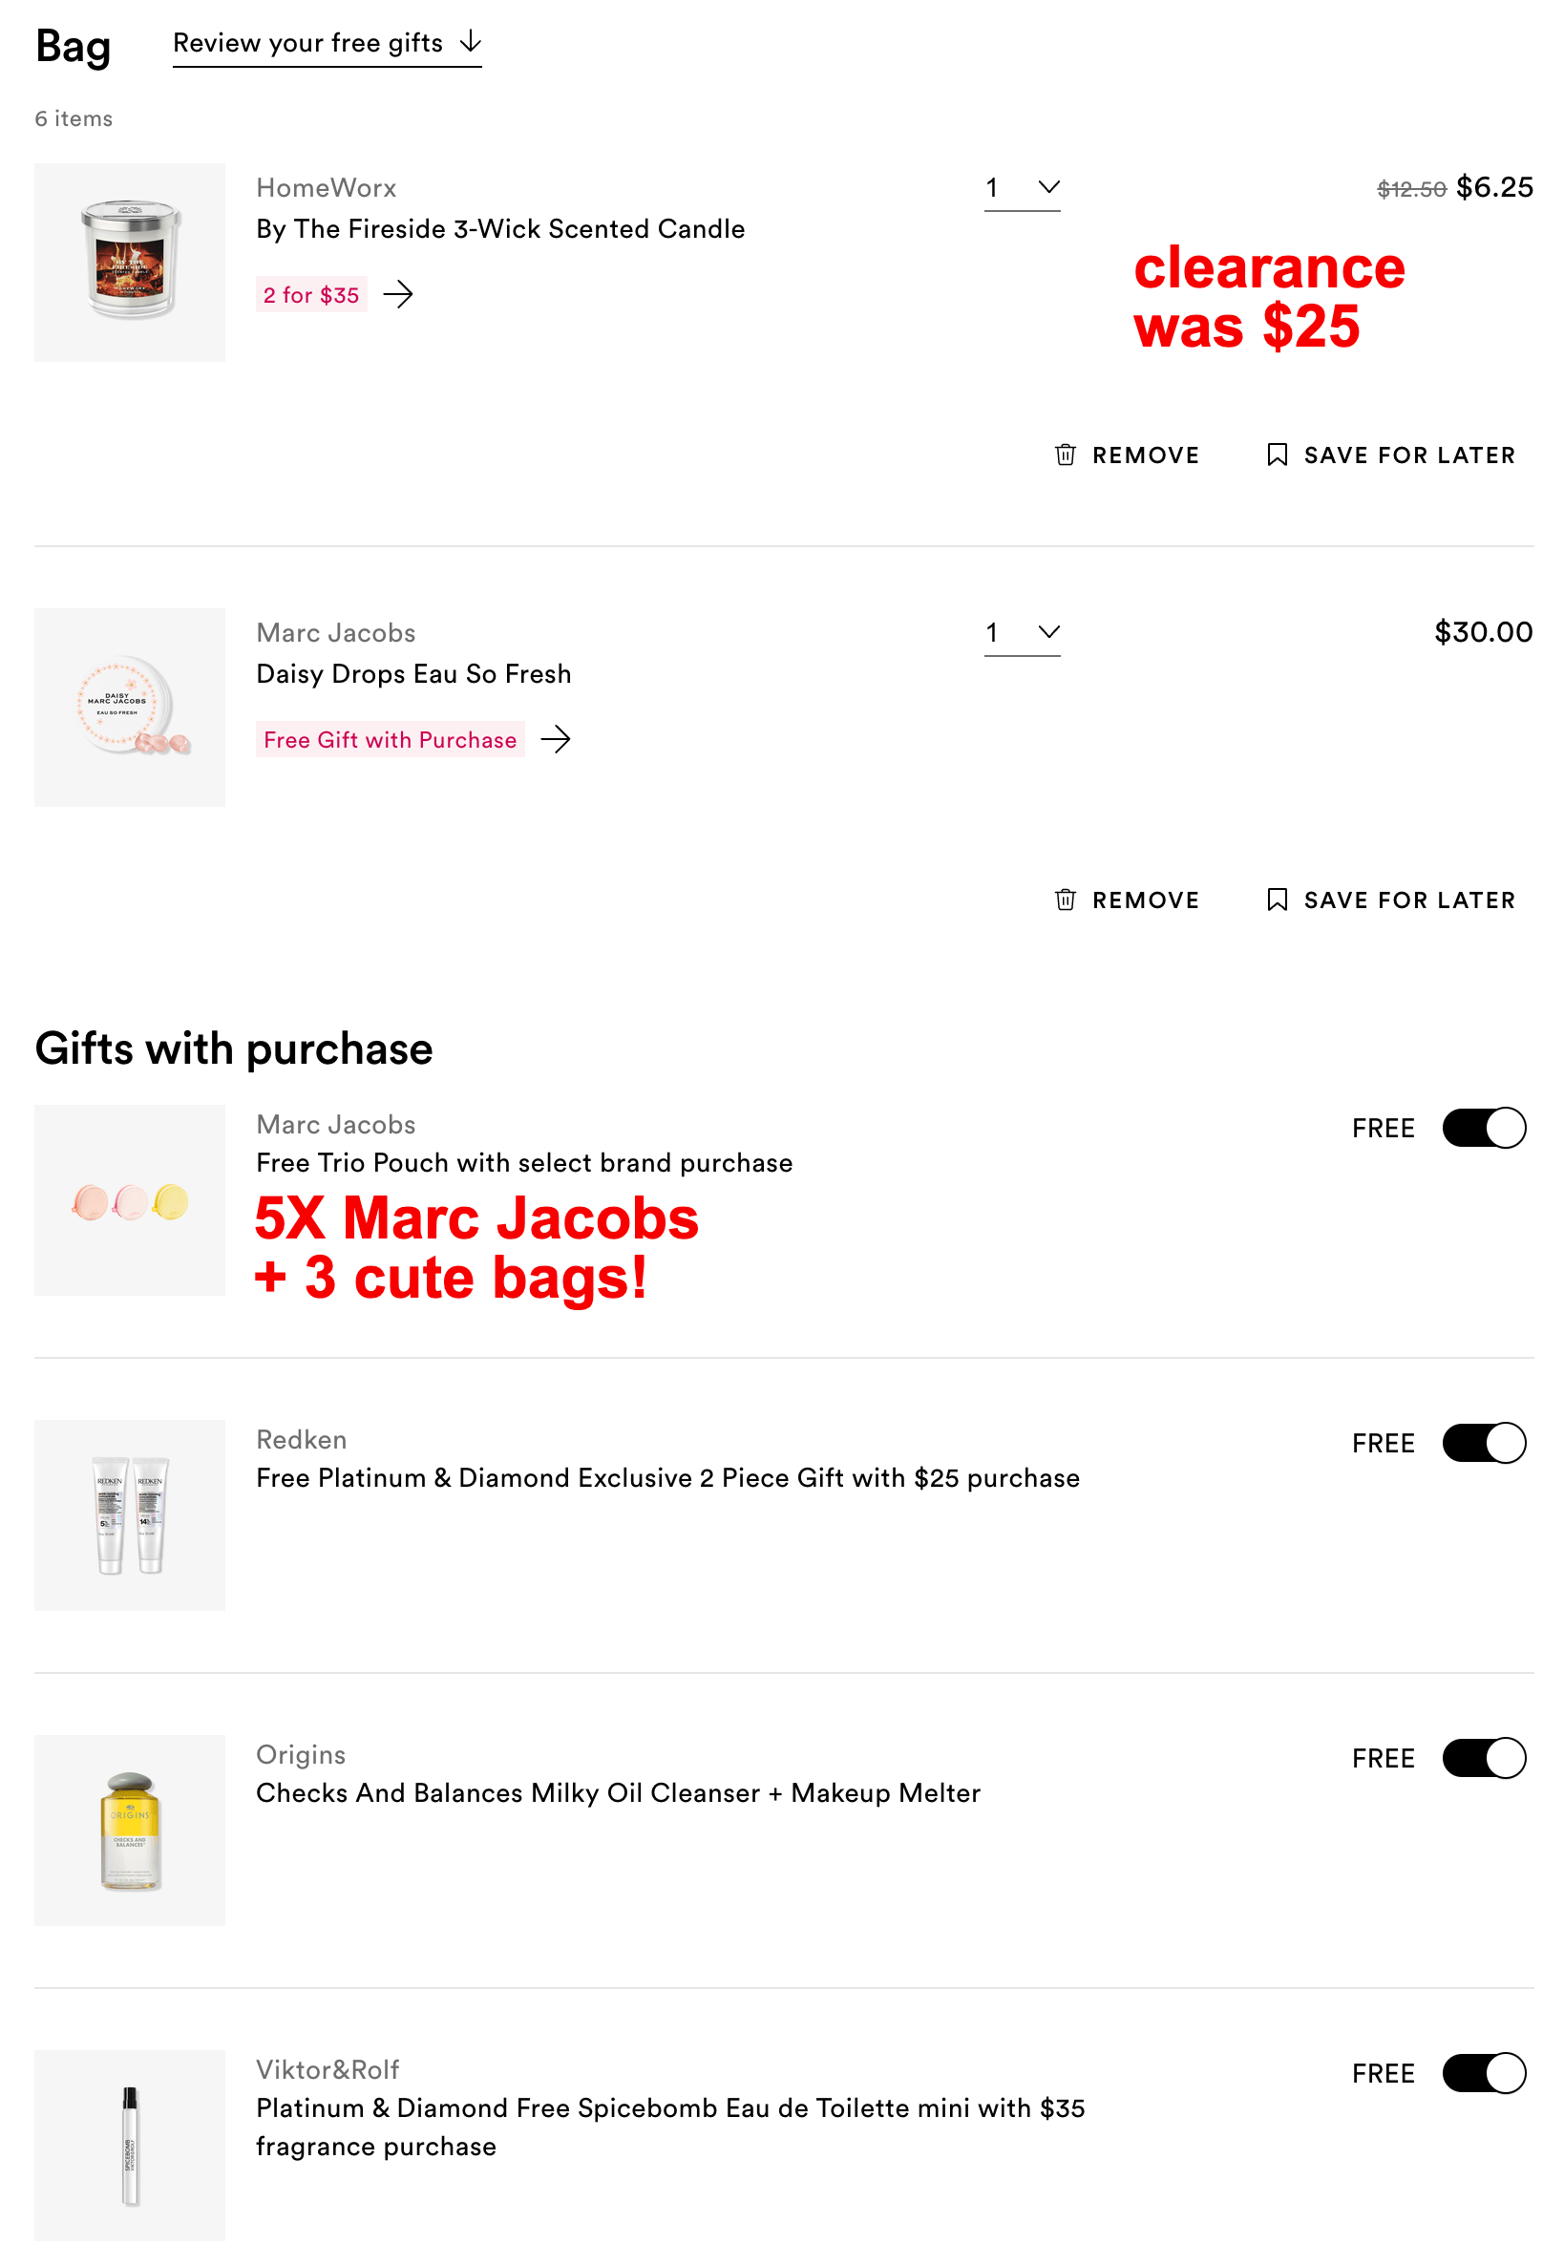Click REMOVE under the fireside candle
Image resolution: width=1564 pixels, height=2265 pixels.
tap(1146, 454)
